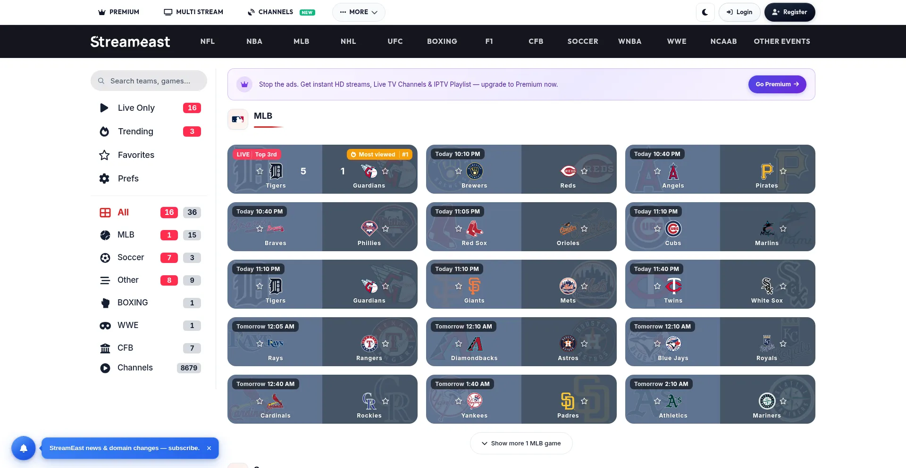Open the MULTI STREAM link
Image resolution: width=906 pixels, height=468 pixels.
(193, 12)
